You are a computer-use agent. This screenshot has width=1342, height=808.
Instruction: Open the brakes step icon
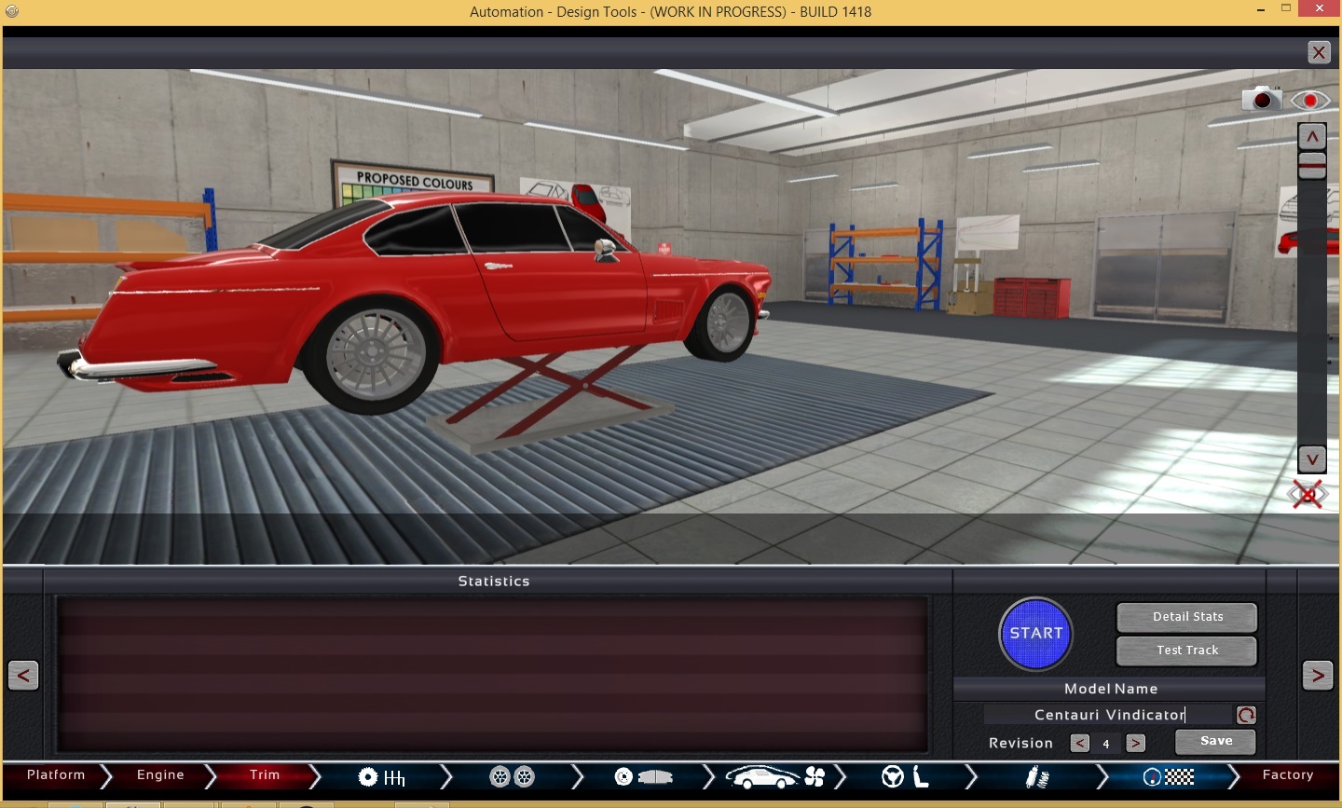[x=643, y=776]
